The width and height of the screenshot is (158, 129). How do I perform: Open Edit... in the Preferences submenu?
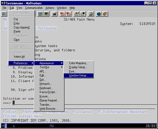pos(49,75)
